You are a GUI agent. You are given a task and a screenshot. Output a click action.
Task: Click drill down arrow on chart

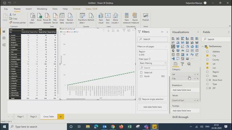coord(108,30)
